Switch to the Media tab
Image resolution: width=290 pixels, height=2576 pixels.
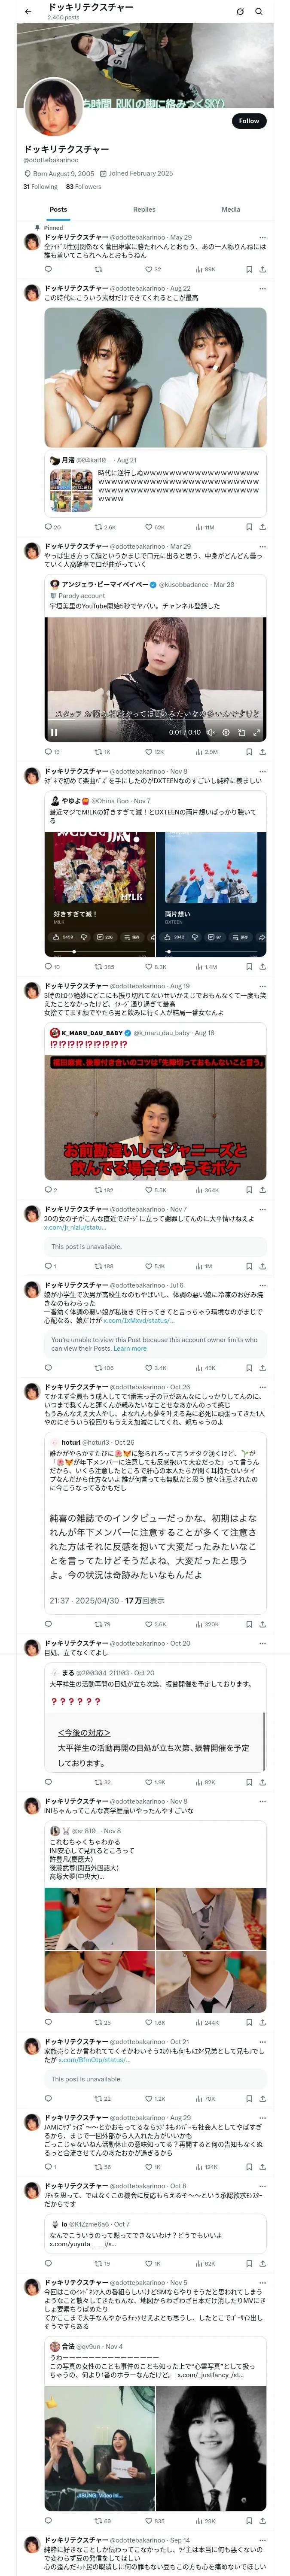231,209
